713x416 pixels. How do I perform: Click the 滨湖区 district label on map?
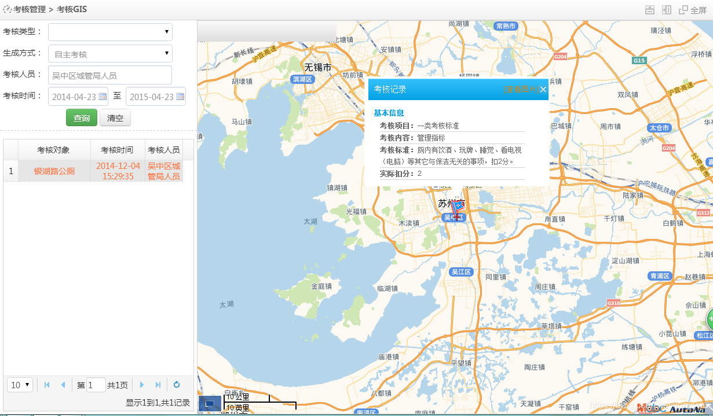point(303,79)
